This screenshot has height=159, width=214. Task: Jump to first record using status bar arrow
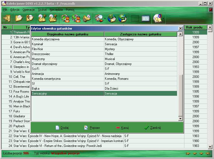coord(188,154)
